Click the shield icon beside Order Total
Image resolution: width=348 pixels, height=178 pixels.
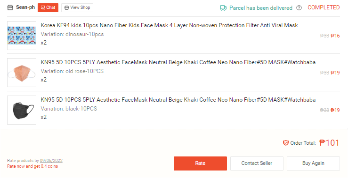click(x=285, y=143)
